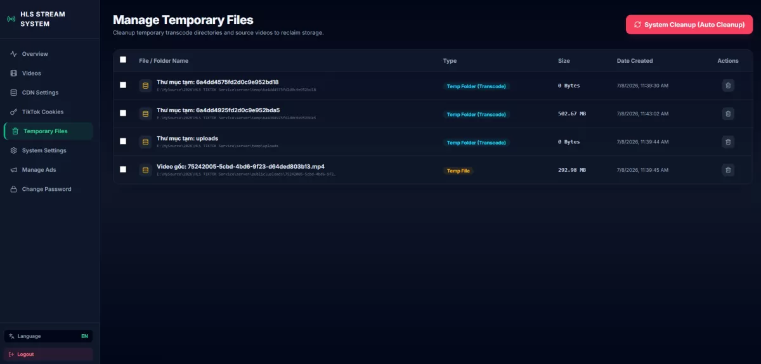Click folder name 'Thư mục tạm: uploads'

coord(187,138)
